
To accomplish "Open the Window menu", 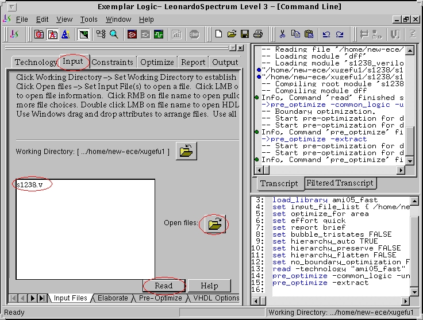I will point(118,20).
